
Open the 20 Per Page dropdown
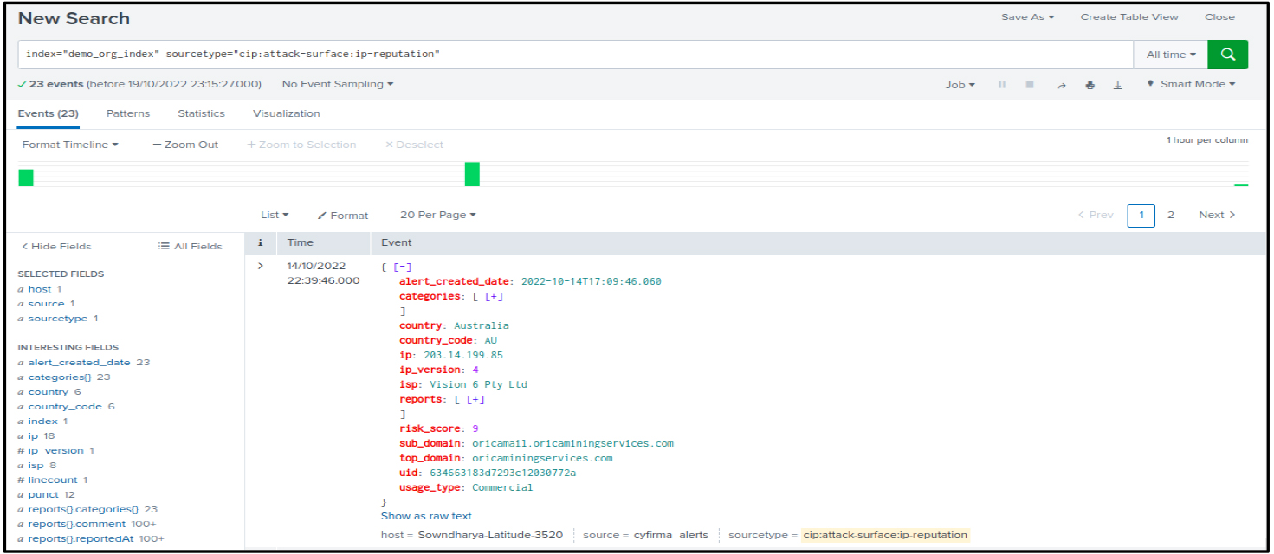coord(438,215)
